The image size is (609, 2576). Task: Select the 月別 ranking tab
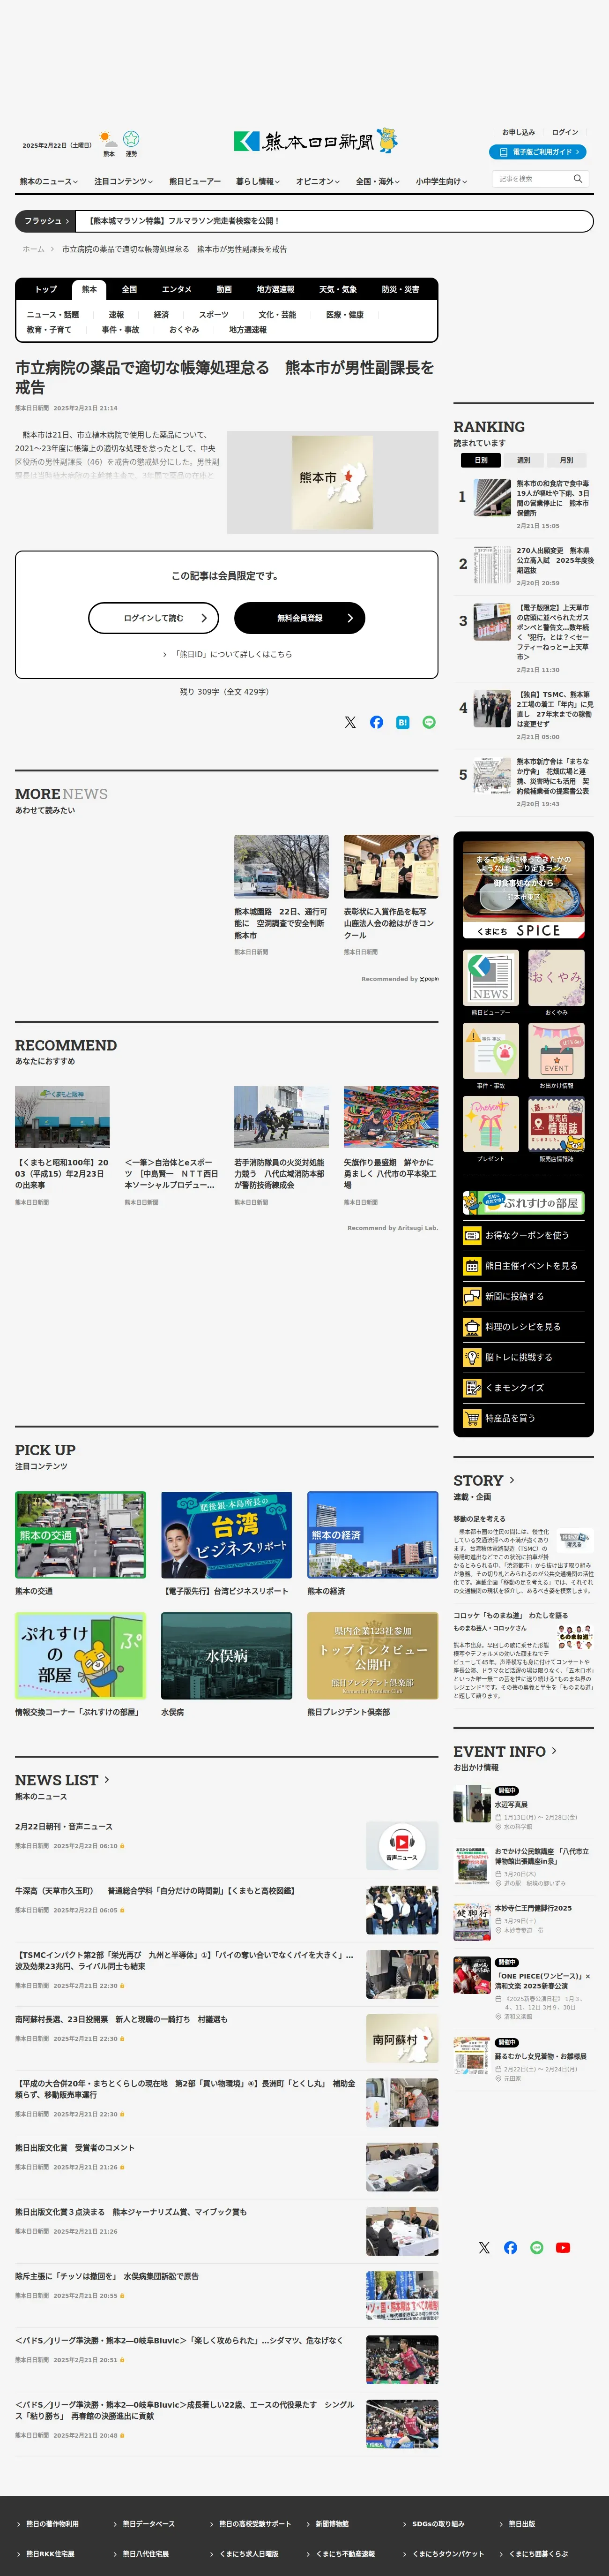point(566,460)
